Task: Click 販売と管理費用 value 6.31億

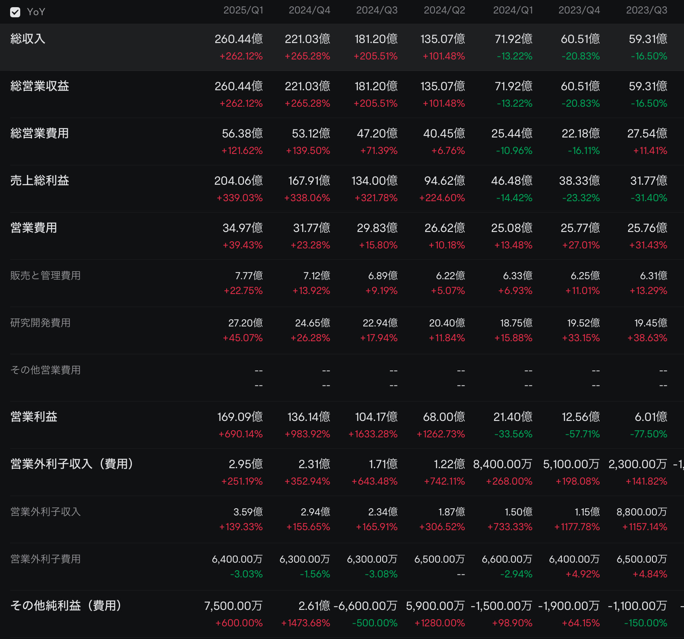Action: [x=654, y=276]
